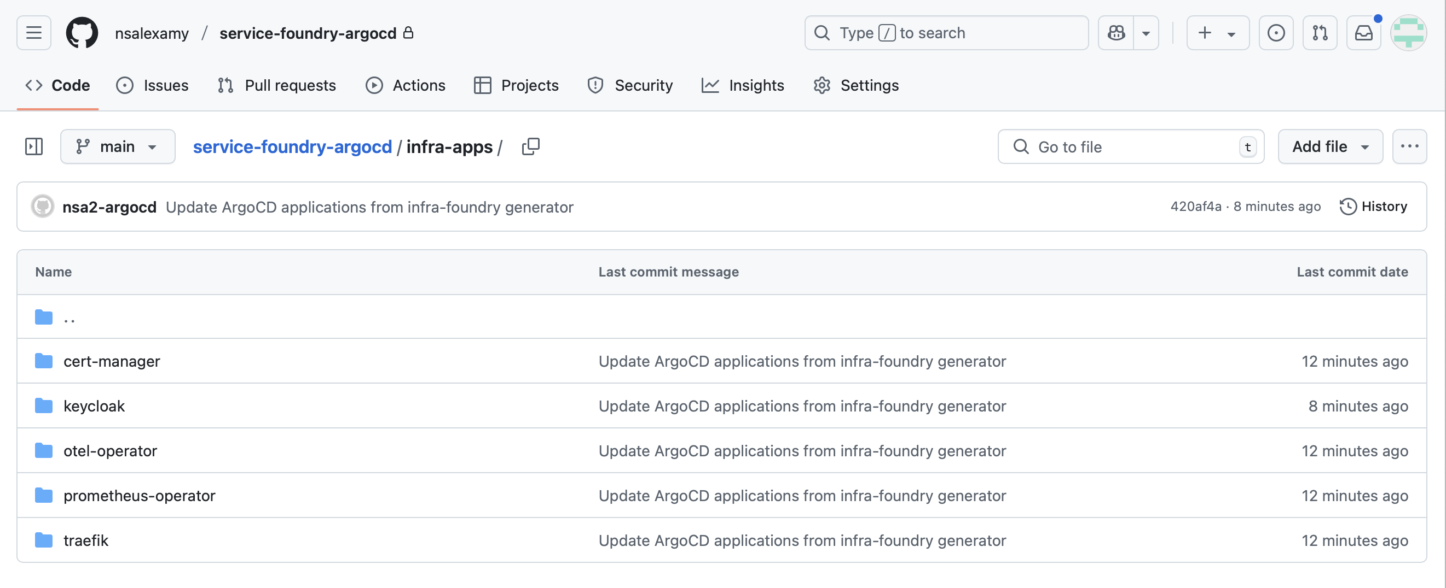This screenshot has width=1446, height=588.
Task: Click the cert-manager folder icon
Action: click(43, 361)
